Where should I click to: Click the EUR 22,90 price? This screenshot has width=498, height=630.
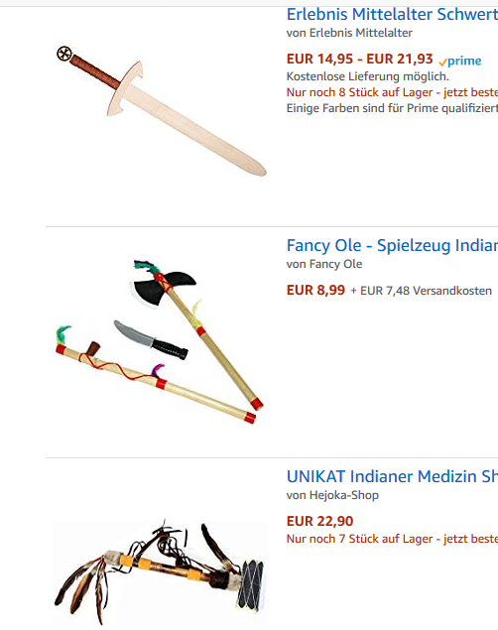click(x=319, y=521)
